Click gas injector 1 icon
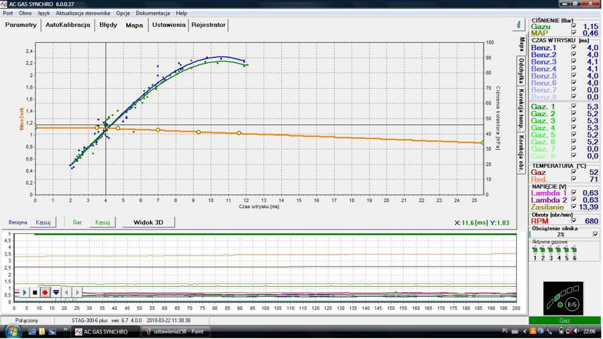The height and width of the screenshot is (339, 603). (x=535, y=250)
